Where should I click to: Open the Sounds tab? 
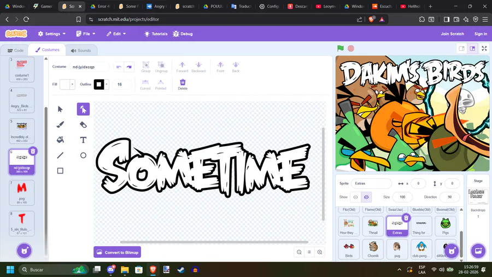(x=81, y=50)
